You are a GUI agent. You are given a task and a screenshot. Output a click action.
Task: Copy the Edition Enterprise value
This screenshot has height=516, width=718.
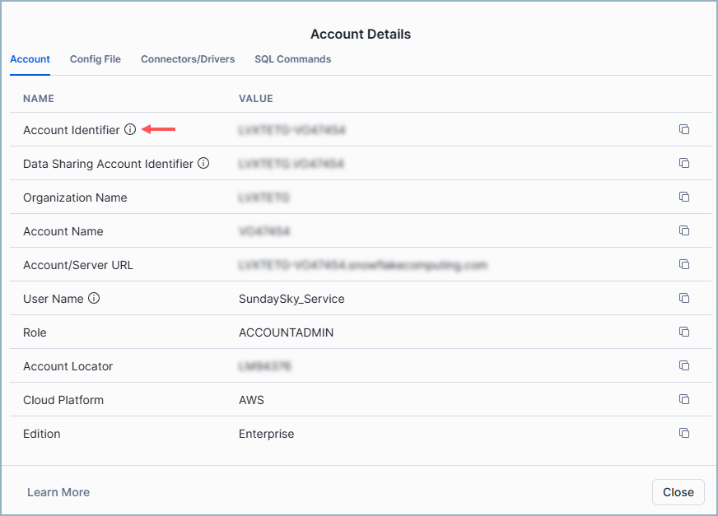(684, 433)
